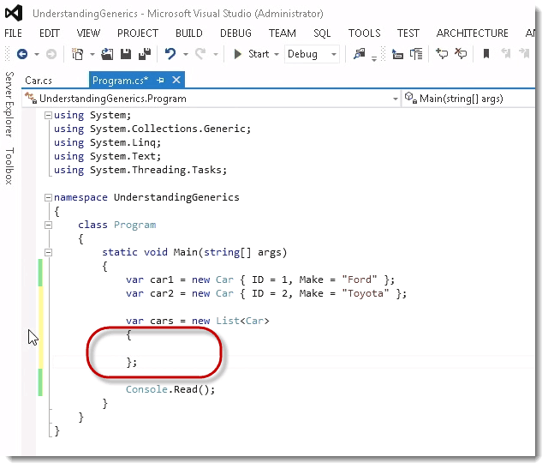Image resolution: width=548 pixels, height=469 pixels.
Task: Click the Undo arrow icon
Action: [x=170, y=54]
